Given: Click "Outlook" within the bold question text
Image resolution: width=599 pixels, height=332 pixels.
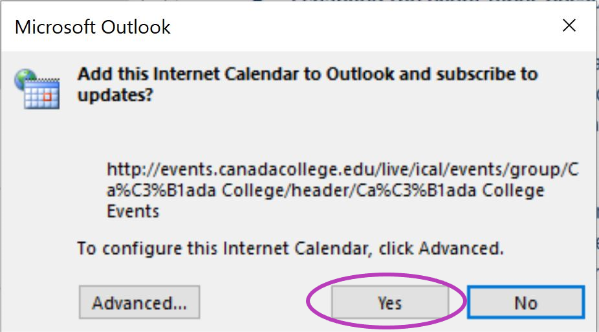Looking at the screenshot, I should click(360, 74).
